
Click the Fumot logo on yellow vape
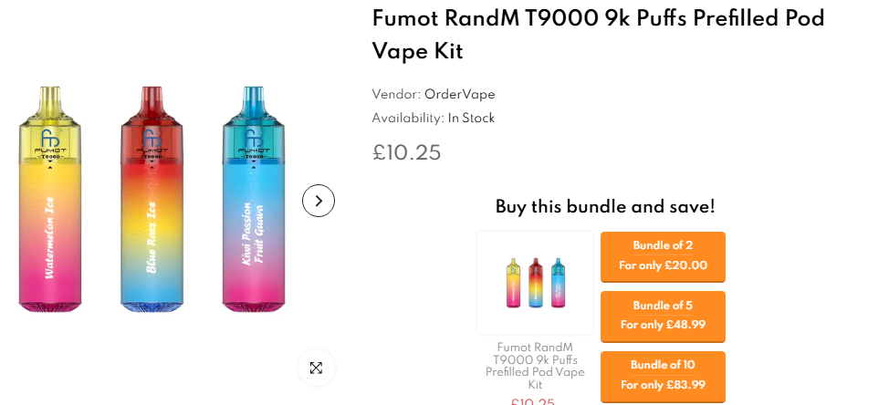[x=49, y=140]
